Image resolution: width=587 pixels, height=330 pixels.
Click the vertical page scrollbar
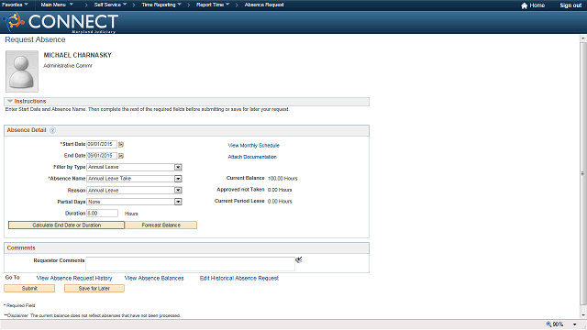tap(583, 176)
